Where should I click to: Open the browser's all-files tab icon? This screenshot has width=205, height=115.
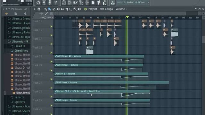[x=6, y=14]
